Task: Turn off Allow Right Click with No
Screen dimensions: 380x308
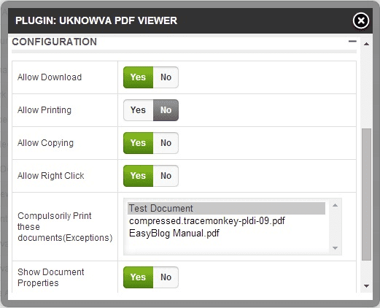Action: point(166,176)
